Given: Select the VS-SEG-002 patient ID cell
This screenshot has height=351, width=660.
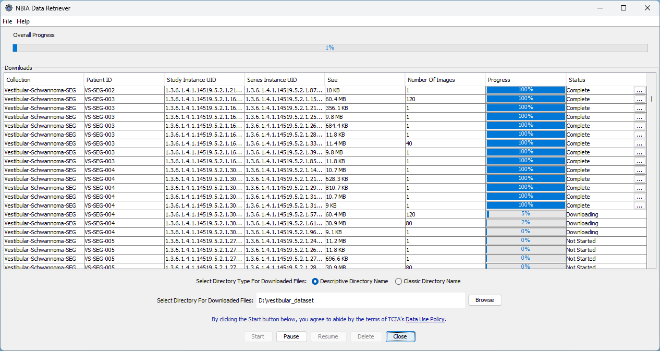Looking at the screenshot, I should (x=124, y=90).
